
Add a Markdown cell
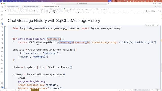(22, 11)
